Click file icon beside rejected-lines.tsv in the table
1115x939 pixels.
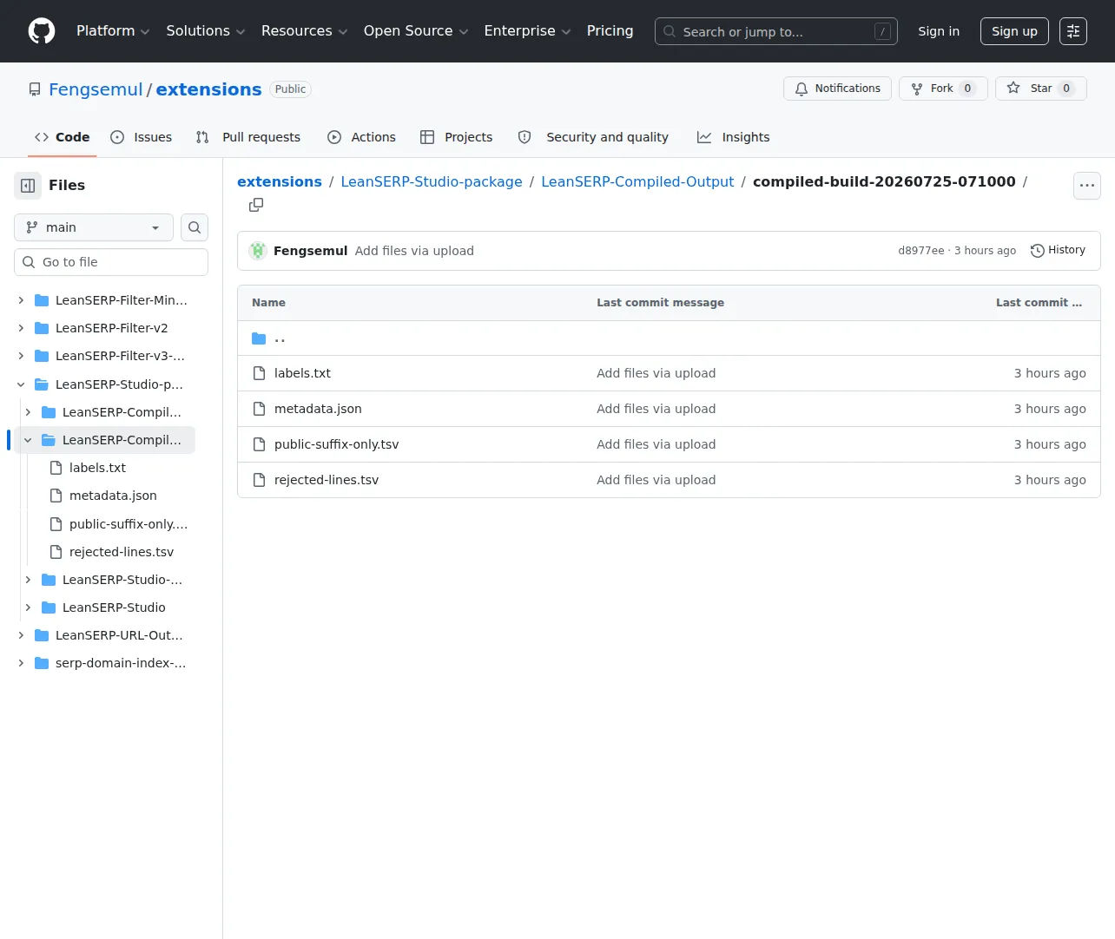pos(259,480)
